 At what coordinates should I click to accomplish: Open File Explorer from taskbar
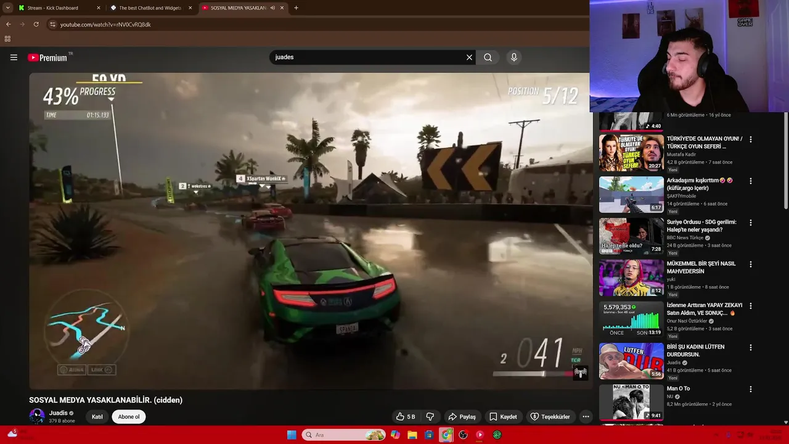(x=412, y=435)
